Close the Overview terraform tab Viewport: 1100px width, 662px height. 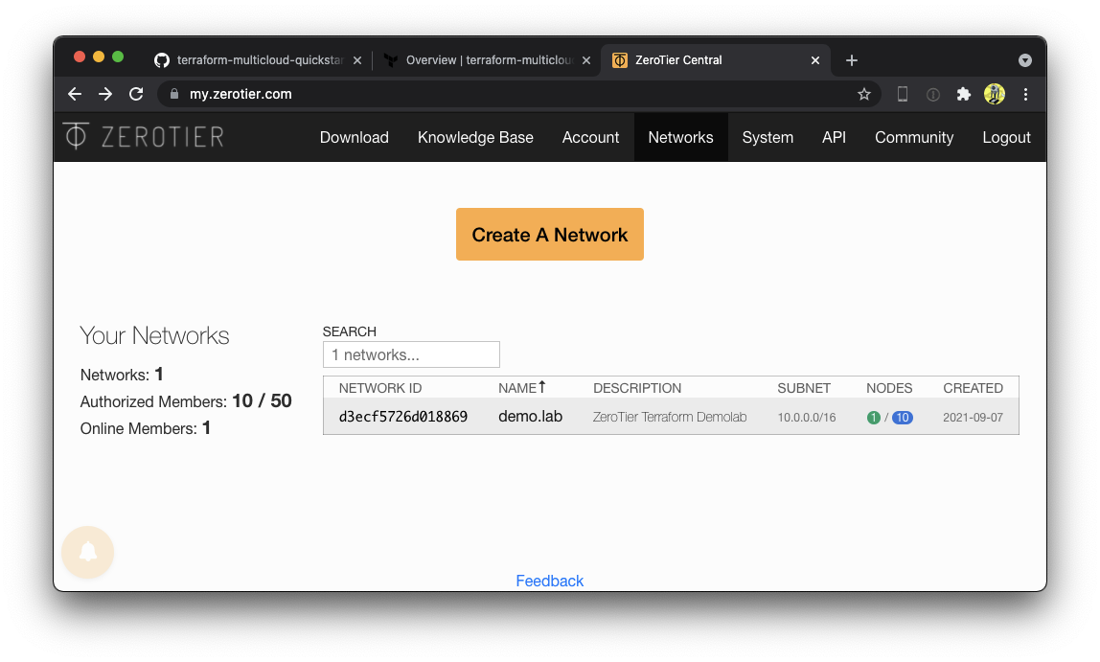point(586,60)
